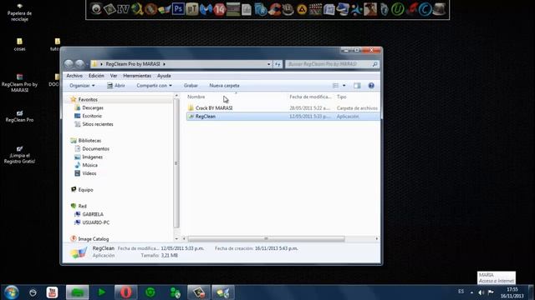Select GABRIELA network computer
This screenshot has height=300, width=535.
pyautogui.click(x=93, y=214)
